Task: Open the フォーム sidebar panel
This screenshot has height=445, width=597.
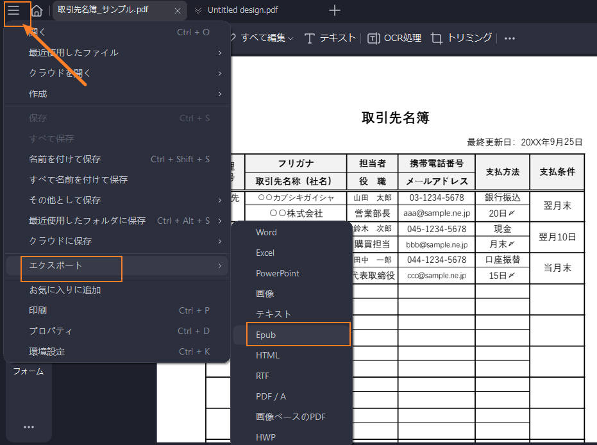Action: (28, 371)
